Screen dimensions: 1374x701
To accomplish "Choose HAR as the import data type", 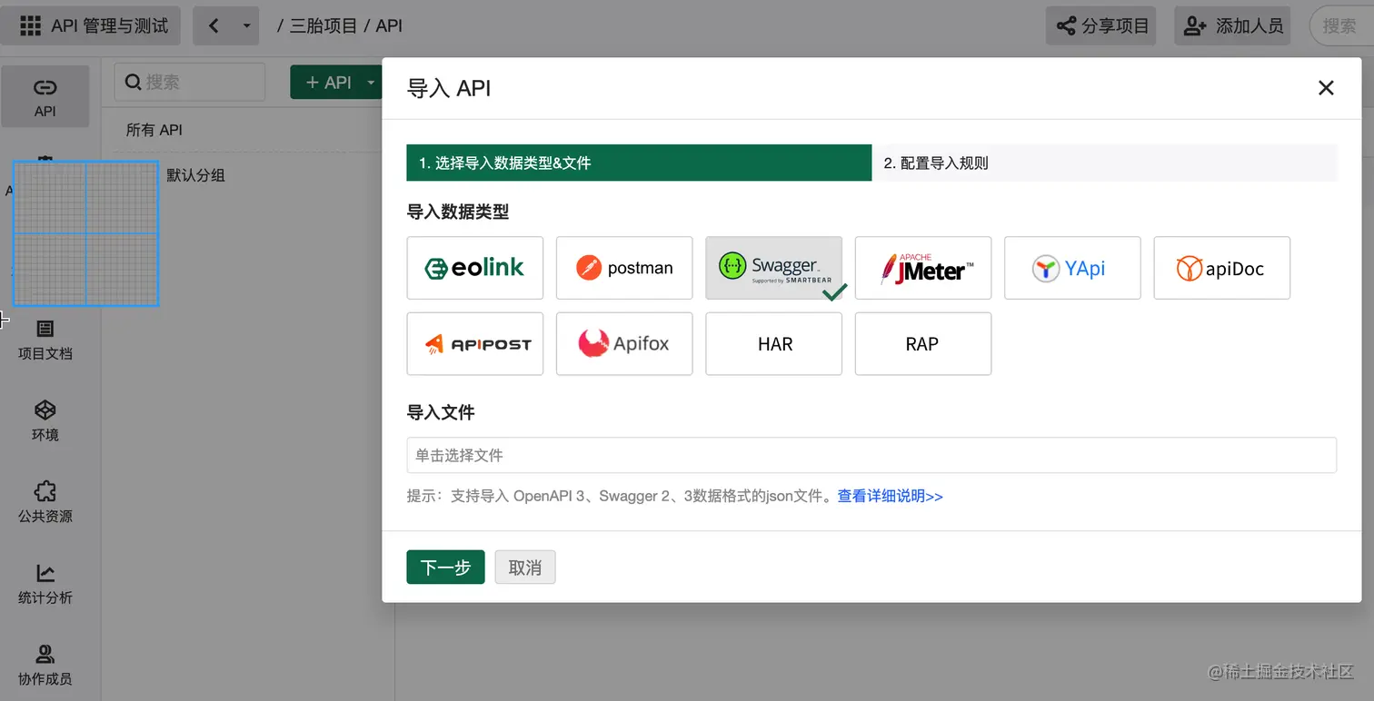I will [773, 344].
